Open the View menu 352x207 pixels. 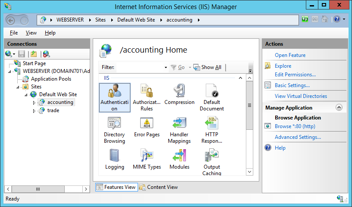point(31,33)
